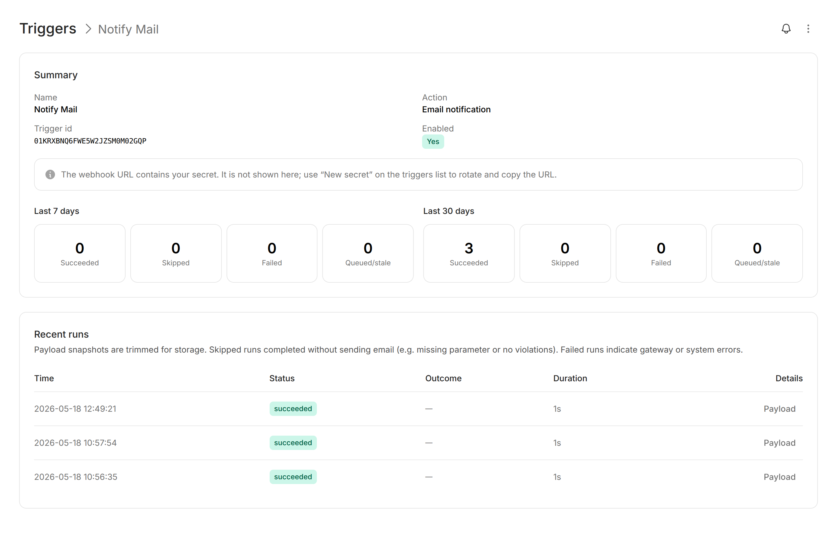Go back to Triggers breadcrumb
The width and height of the screenshot is (837, 542).
[x=48, y=28]
